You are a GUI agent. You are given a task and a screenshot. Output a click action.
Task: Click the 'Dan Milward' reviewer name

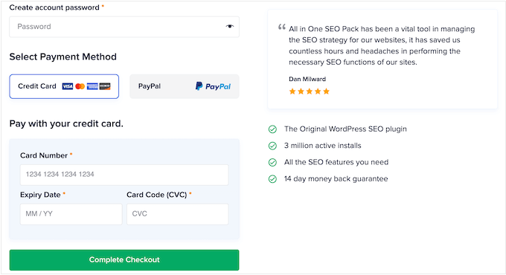pos(307,79)
